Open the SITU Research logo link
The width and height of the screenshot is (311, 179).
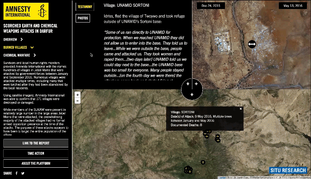tap(288, 170)
